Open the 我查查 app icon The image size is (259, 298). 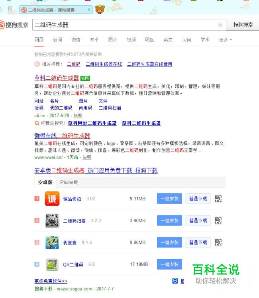point(52,242)
